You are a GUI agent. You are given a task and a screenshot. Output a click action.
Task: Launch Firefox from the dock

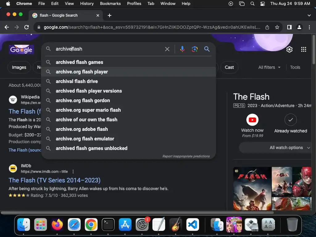pyautogui.click(x=57, y=225)
